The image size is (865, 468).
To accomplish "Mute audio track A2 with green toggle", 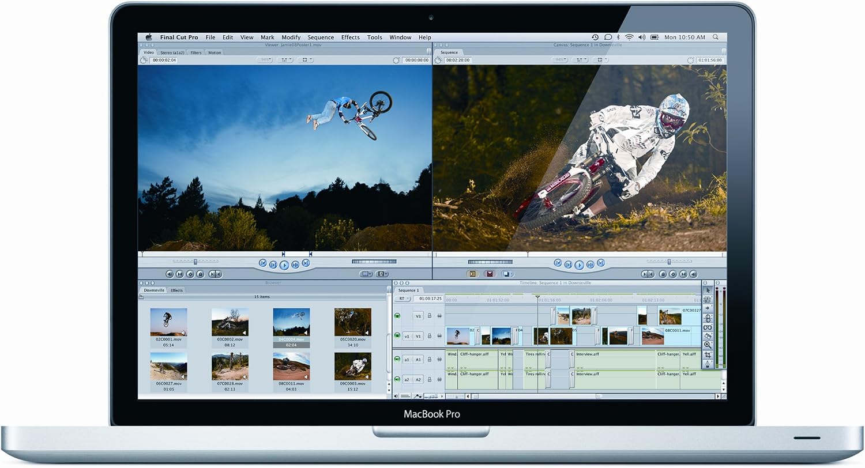I will 397,379.
